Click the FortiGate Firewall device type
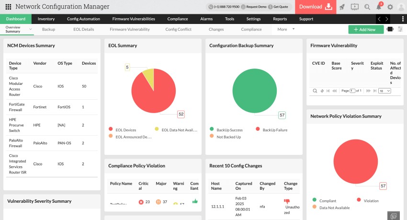 click(17, 107)
